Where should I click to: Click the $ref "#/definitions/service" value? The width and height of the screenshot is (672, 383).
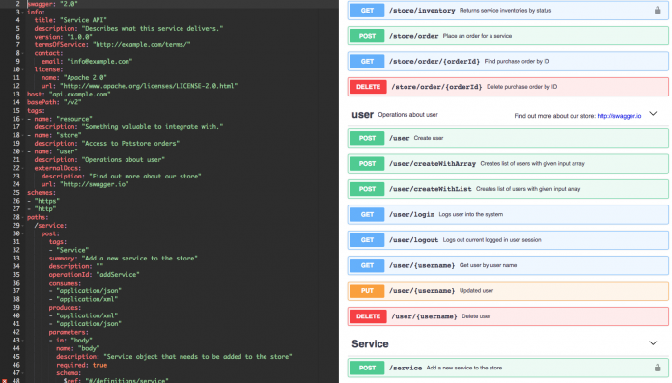[126, 380]
